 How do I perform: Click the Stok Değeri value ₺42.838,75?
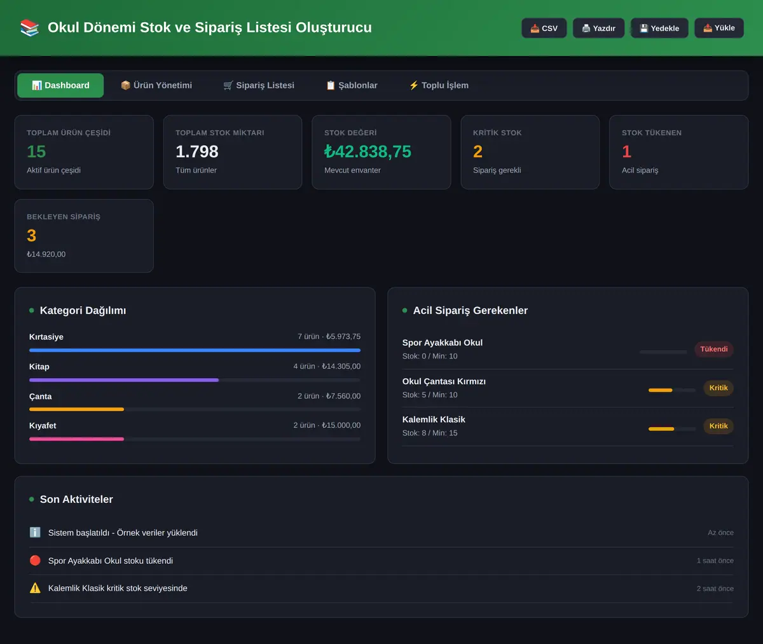368,151
